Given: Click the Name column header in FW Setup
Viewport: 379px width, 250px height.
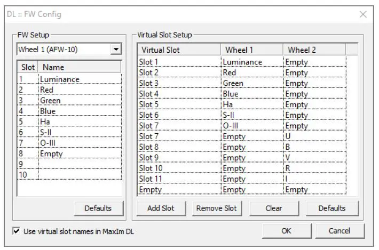Looking at the screenshot, I should (79, 68).
